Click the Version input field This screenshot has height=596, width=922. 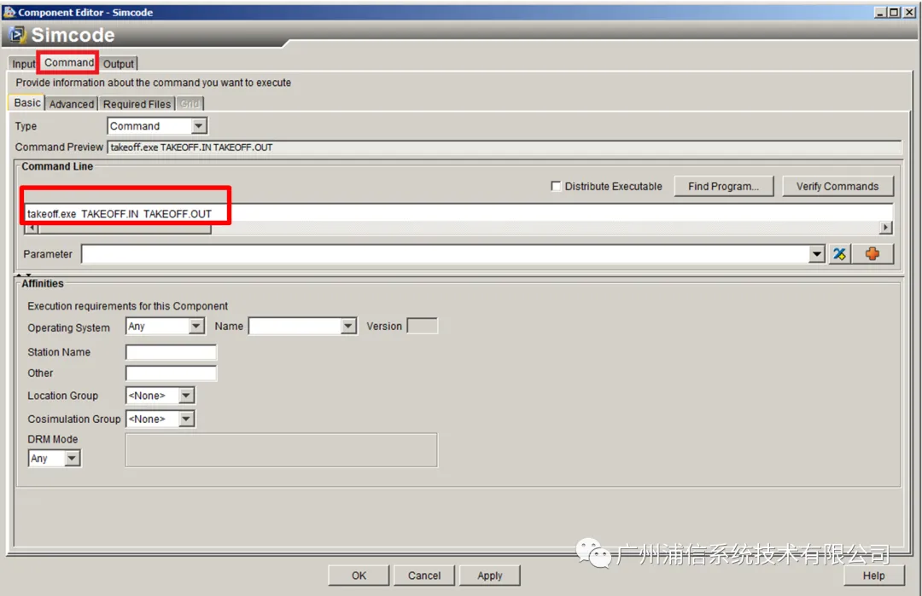coord(423,326)
